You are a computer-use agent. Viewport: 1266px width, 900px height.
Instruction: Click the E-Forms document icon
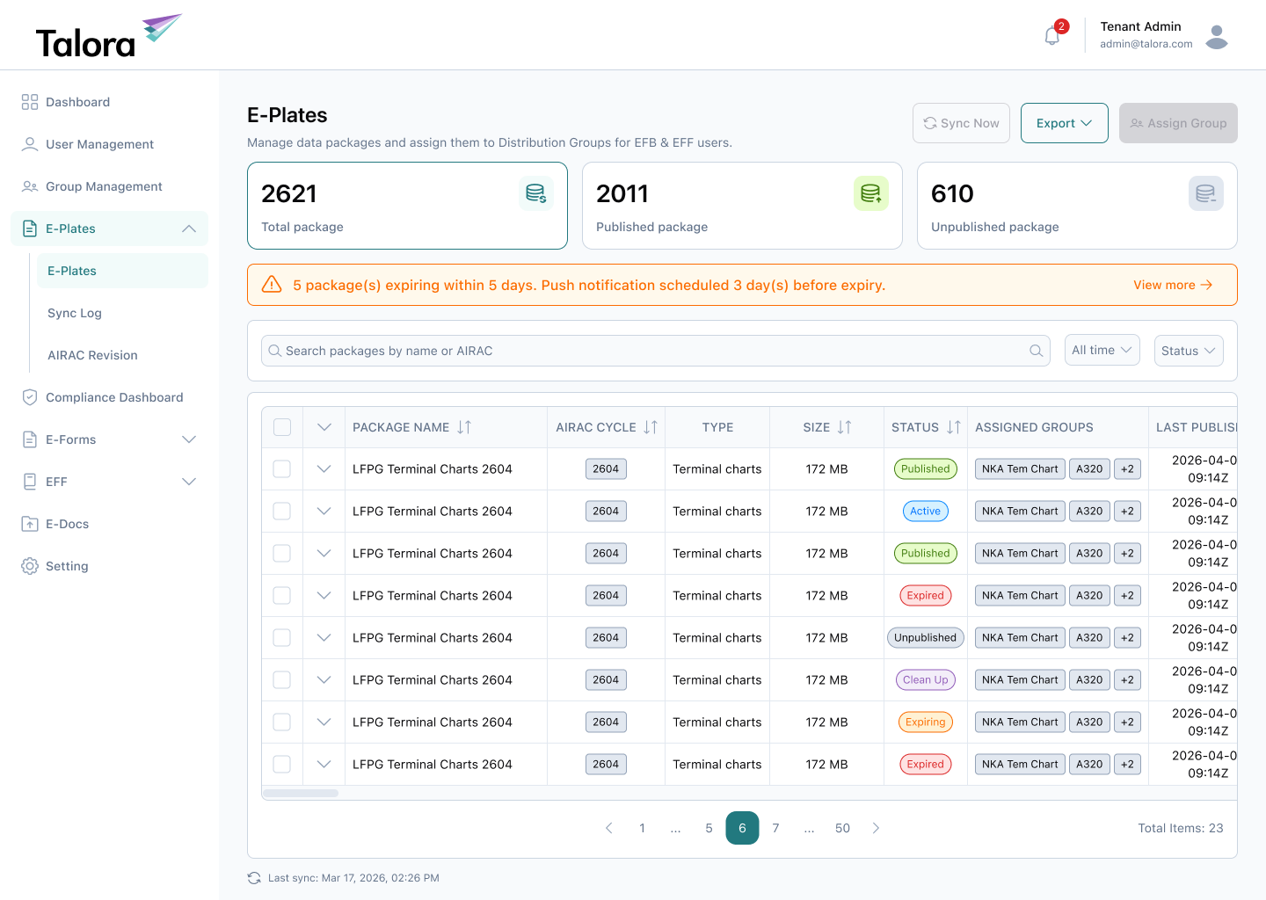pyautogui.click(x=30, y=439)
